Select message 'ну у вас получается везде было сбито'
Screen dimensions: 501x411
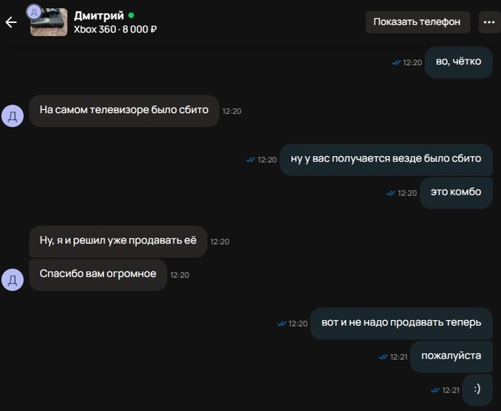point(386,159)
